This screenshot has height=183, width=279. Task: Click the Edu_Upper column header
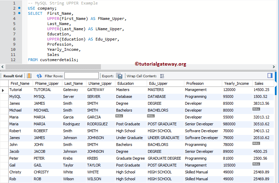pyautogui.click(x=158, y=83)
